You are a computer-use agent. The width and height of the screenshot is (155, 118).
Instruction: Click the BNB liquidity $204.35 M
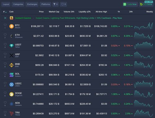[x=85, y=65]
